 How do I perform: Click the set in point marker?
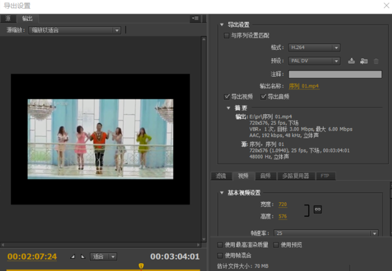(72, 257)
